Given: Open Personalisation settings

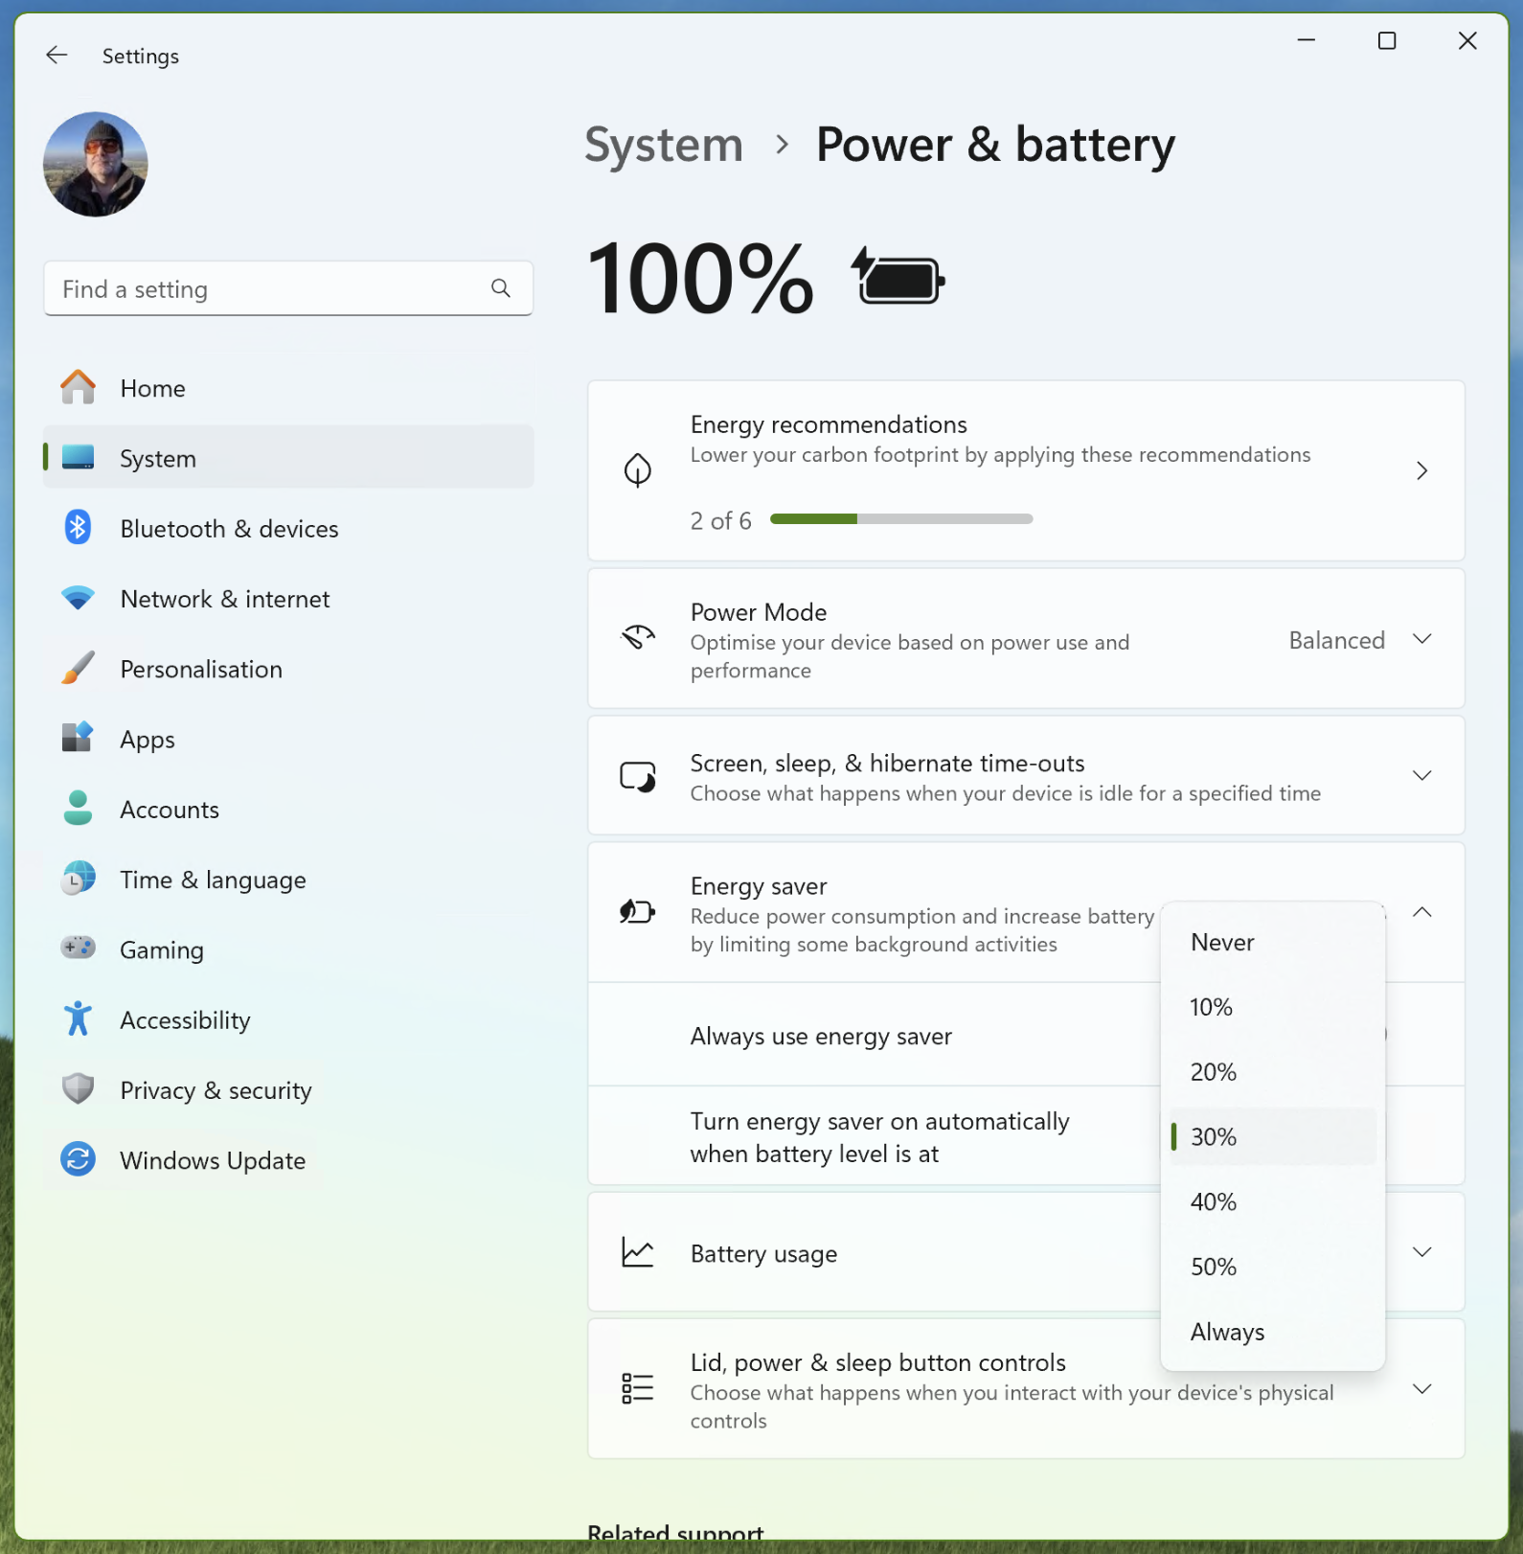Looking at the screenshot, I should pyautogui.click(x=288, y=669).
